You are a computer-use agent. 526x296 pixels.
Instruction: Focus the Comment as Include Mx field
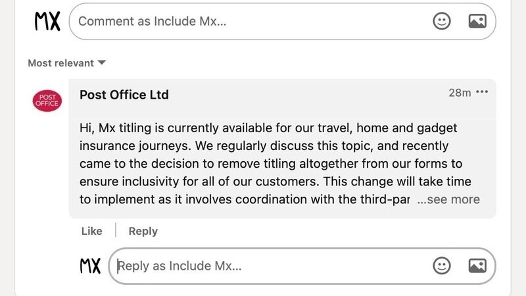250,21
